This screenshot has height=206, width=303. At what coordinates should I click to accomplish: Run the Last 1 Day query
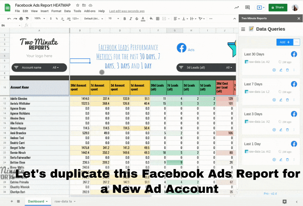[274, 159]
